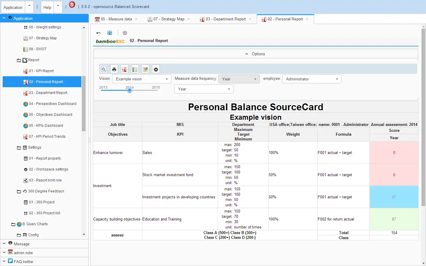426x266 pixels.
Task: Collapse the Options panel header
Action: coord(255,54)
